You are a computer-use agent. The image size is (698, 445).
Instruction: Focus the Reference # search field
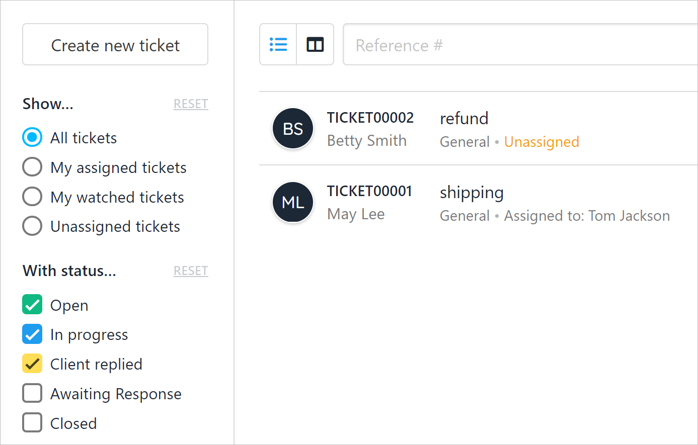click(518, 45)
